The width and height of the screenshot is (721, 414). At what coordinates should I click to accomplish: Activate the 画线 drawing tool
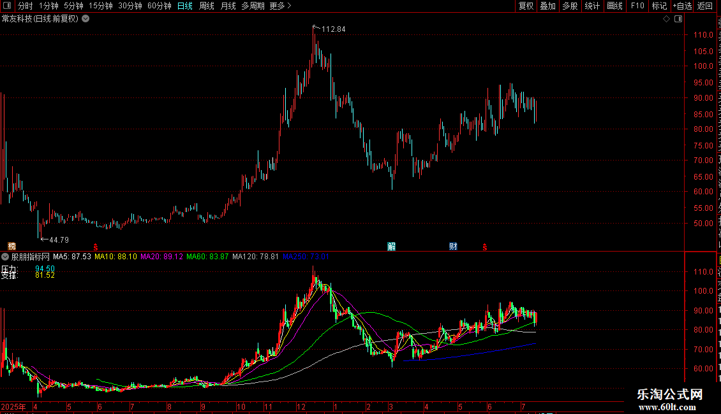[x=615, y=6]
